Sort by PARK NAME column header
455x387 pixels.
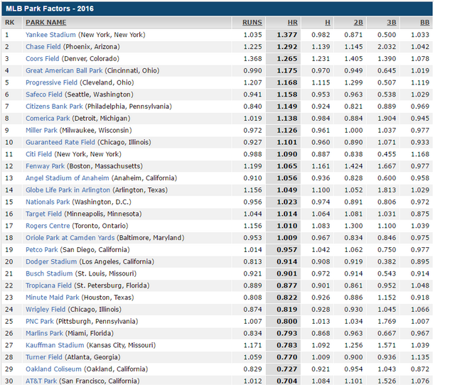coord(45,23)
